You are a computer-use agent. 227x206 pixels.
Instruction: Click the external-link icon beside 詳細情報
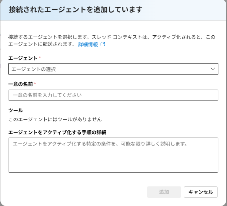click(x=103, y=44)
